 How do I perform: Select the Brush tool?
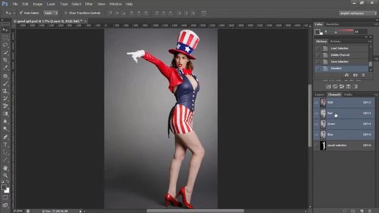coord(5,83)
